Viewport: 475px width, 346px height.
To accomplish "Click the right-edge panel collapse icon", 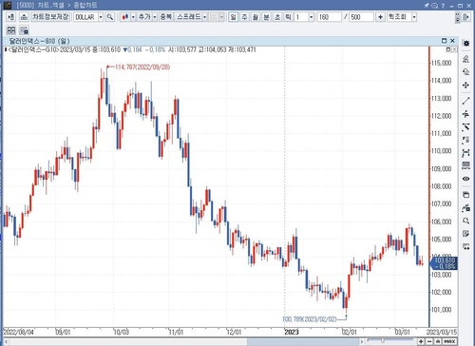I will (465, 17).
